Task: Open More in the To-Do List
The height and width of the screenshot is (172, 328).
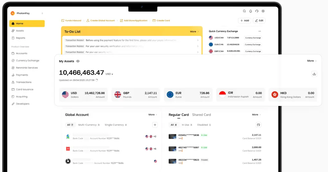Action: [x=194, y=32]
